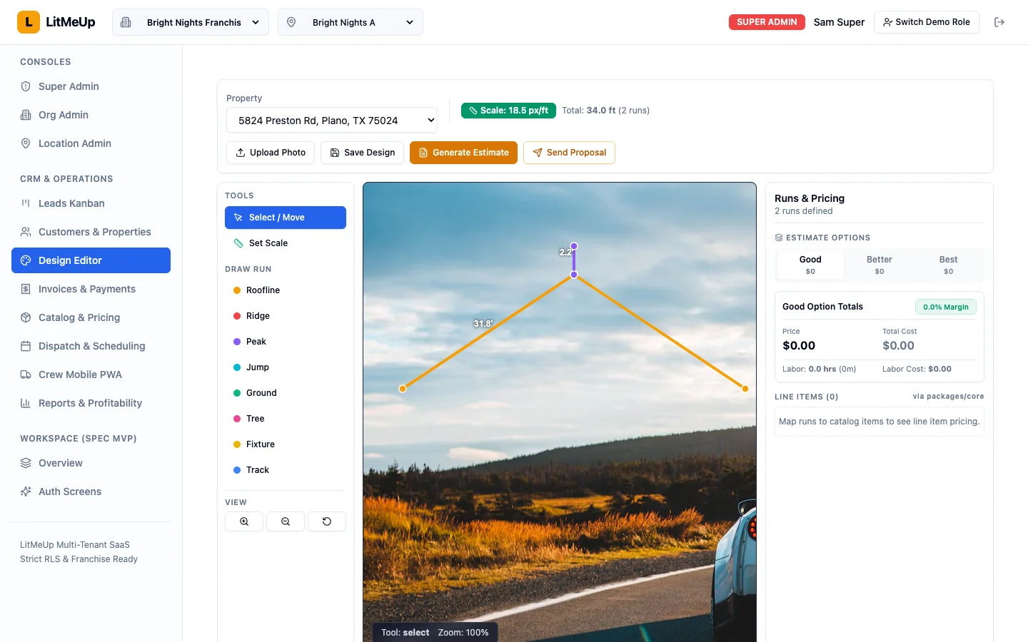The image size is (1028, 642).
Task: Activate the Set Scale tool
Action: (x=286, y=243)
